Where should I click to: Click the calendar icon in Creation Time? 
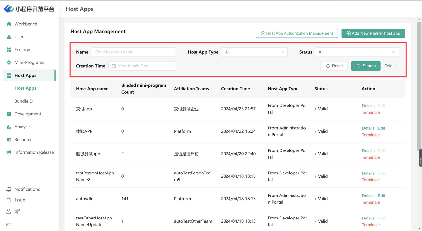tap(114, 66)
